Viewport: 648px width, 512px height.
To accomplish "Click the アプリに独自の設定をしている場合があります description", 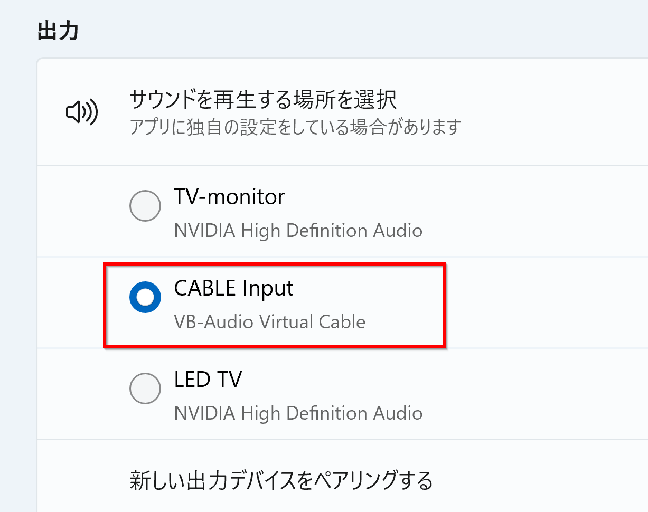I will [296, 127].
